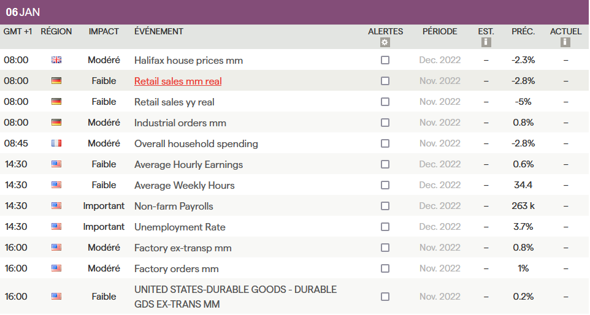Screen dimensions: 590x315
Task: Click the info icon under ACTUEL
Action: click(x=565, y=42)
